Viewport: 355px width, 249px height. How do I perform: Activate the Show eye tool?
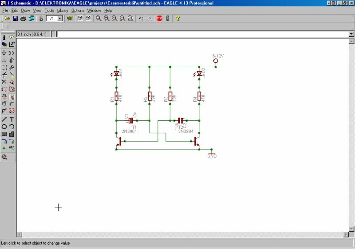pos(12,38)
